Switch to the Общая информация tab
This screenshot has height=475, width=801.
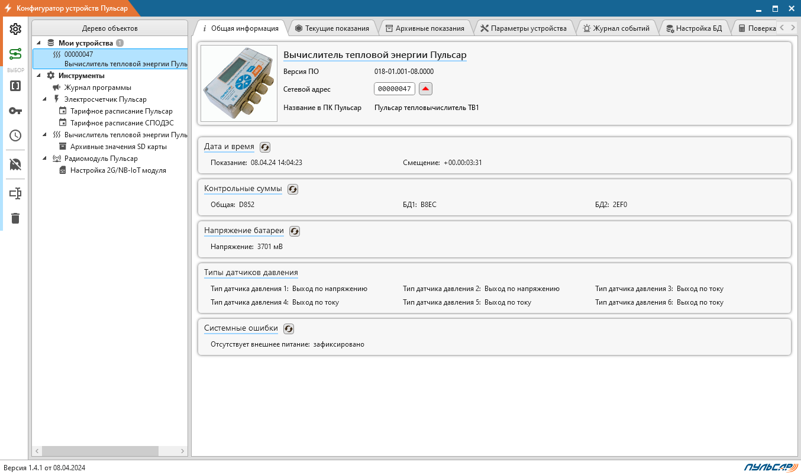(x=240, y=28)
